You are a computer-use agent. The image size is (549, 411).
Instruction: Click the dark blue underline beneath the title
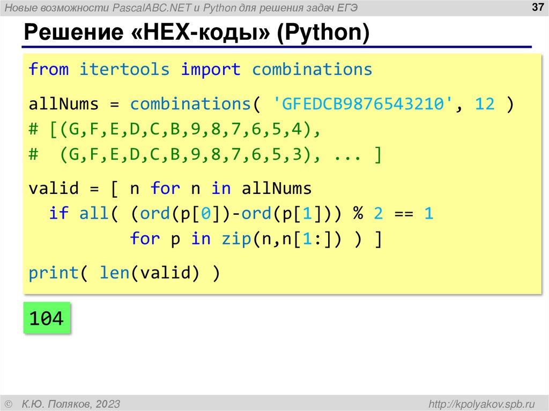[x=274, y=47]
